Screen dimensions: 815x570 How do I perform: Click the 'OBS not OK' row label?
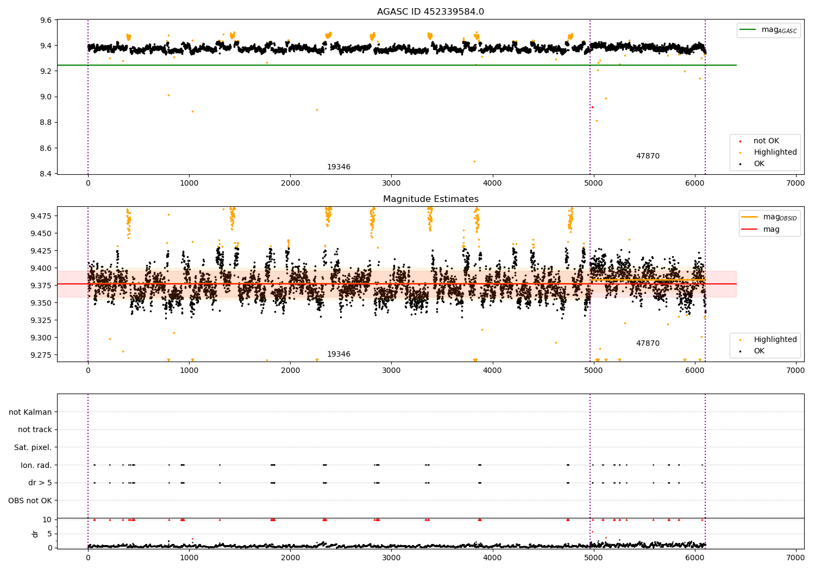30,501
